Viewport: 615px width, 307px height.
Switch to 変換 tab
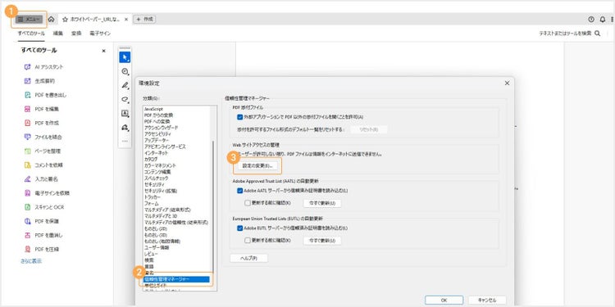click(76, 34)
